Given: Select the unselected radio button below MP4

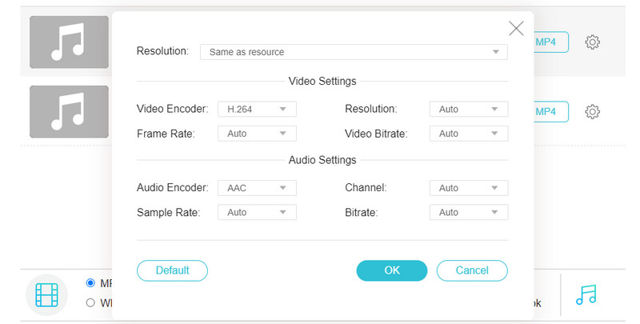Looking at the screenshot, I should tap(90, 302).
